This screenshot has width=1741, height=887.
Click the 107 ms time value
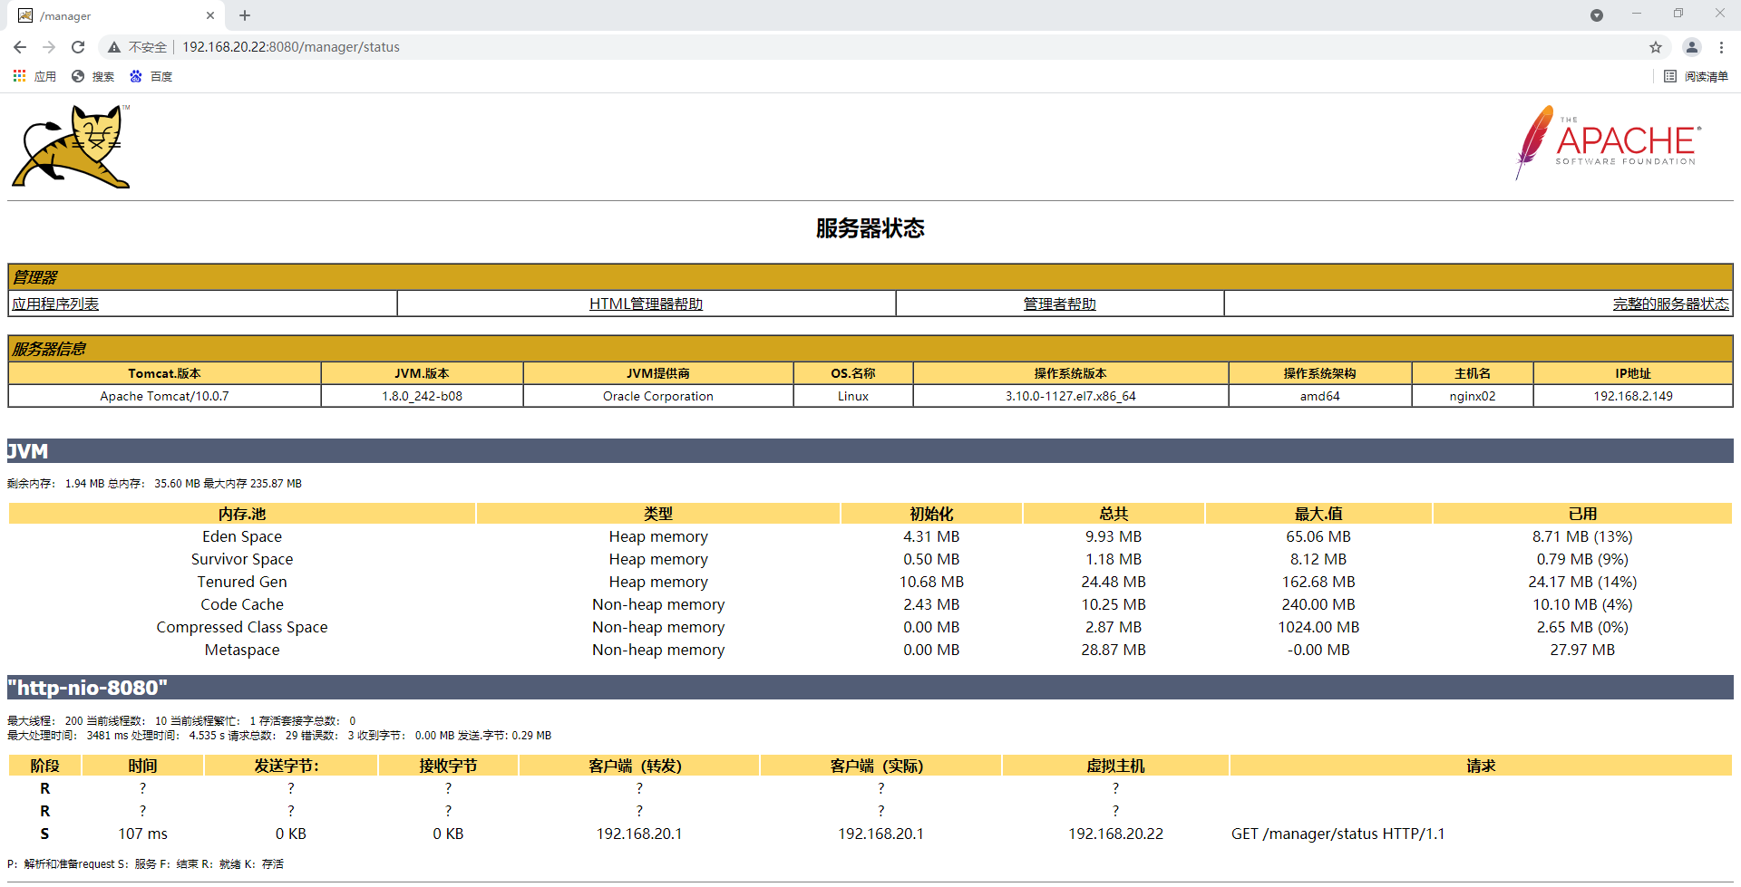[142, 834]
